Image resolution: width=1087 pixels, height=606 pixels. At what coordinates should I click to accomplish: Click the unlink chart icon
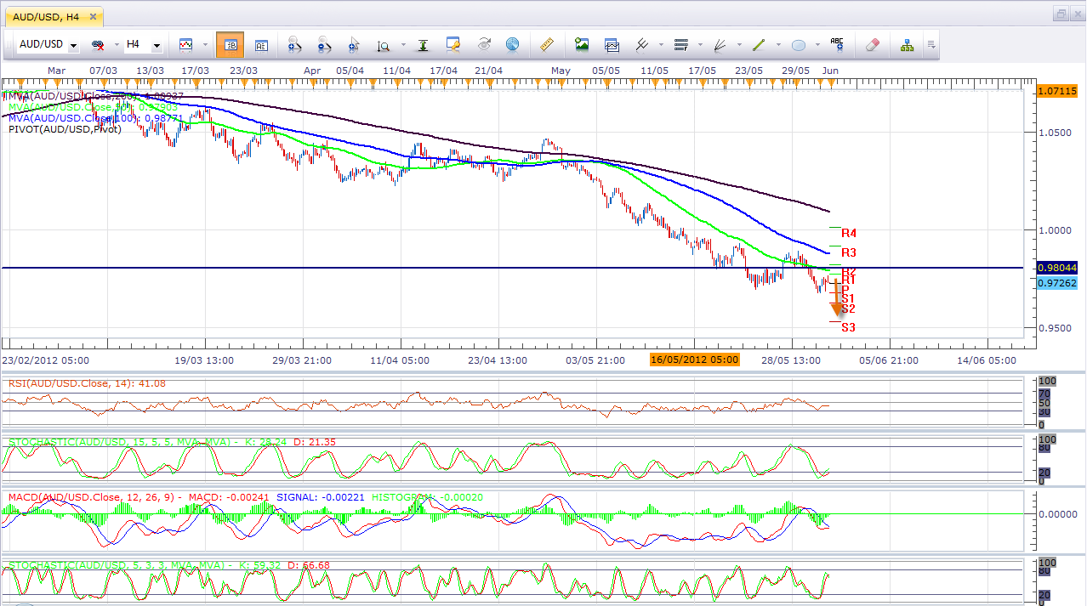point(98,44)
